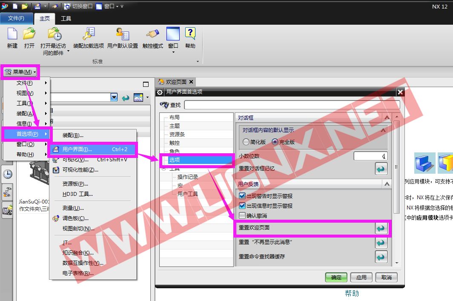
Task: Click the quick access open folder icon in title bar
Action: click(25, 6)
